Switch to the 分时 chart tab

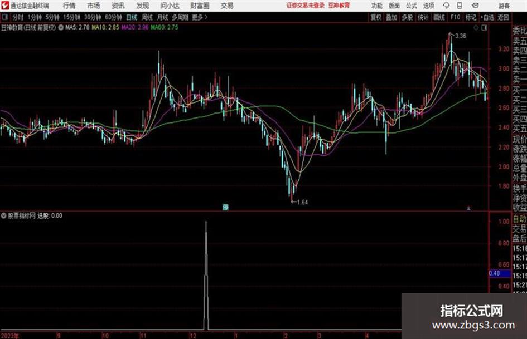coord(18,17)
